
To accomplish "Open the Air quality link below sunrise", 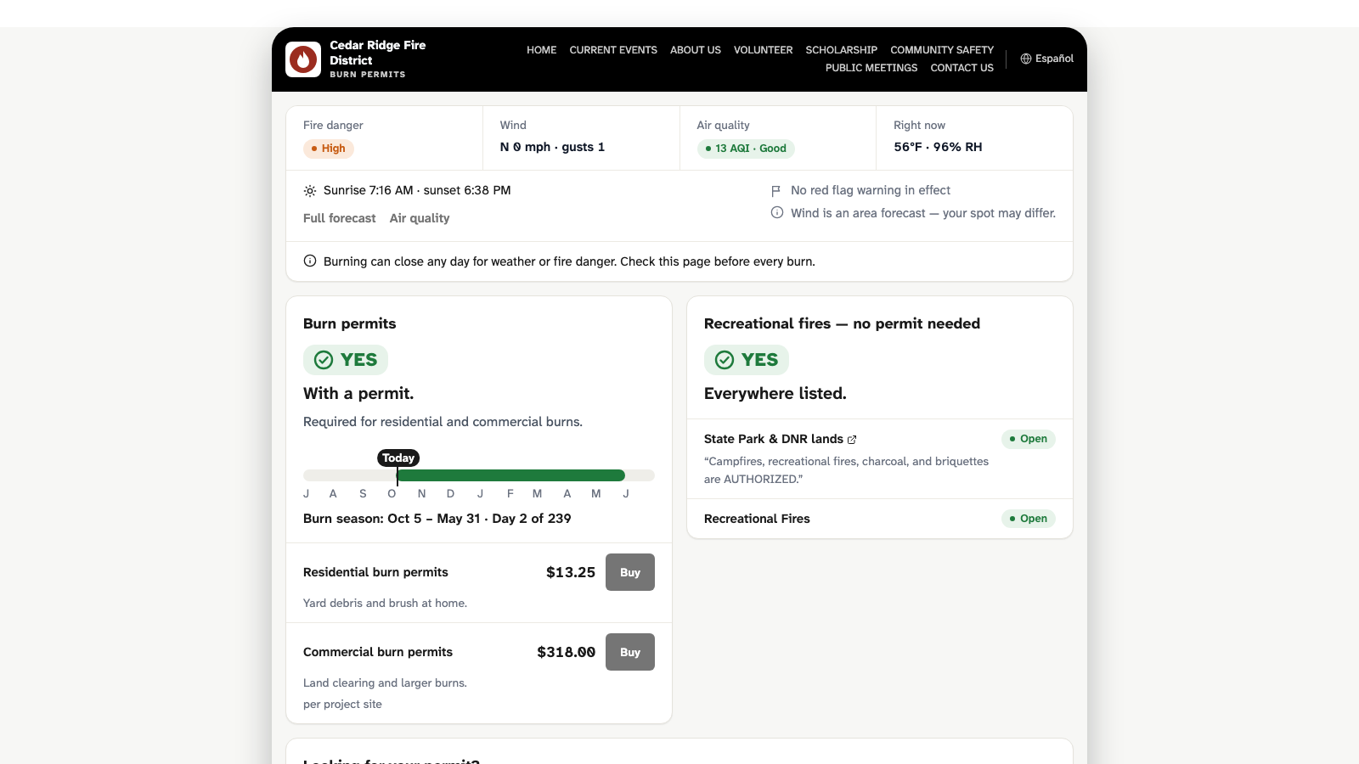I will [x=420, y=218].
